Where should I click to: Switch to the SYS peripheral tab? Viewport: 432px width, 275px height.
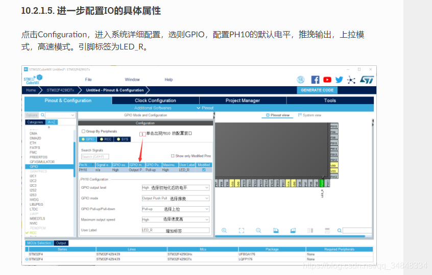123,139
